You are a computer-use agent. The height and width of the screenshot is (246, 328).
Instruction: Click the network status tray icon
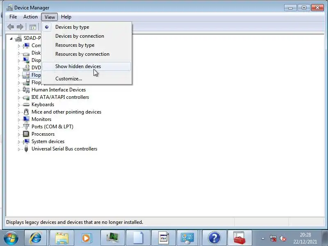pyautogui.click(x=273, y=238)
